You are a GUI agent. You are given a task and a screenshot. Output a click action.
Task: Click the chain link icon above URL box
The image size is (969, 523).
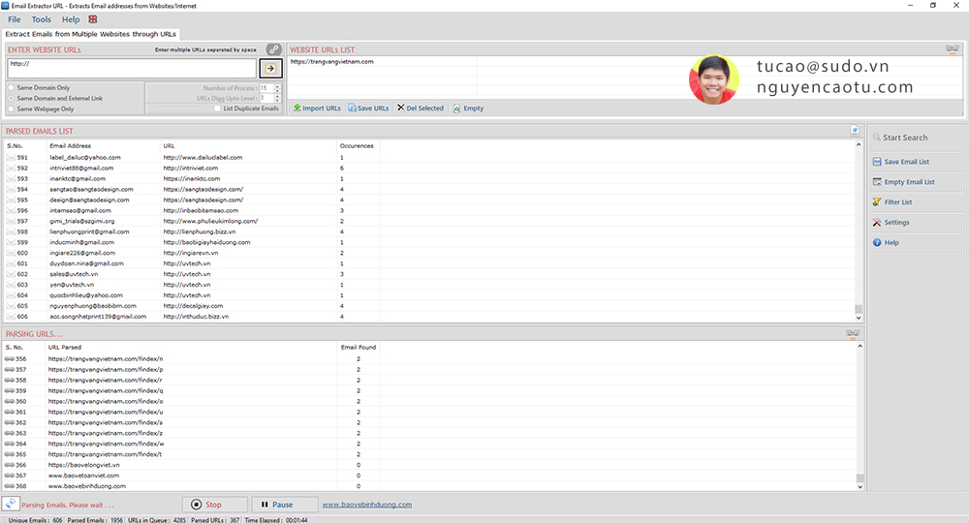point(274,49)
